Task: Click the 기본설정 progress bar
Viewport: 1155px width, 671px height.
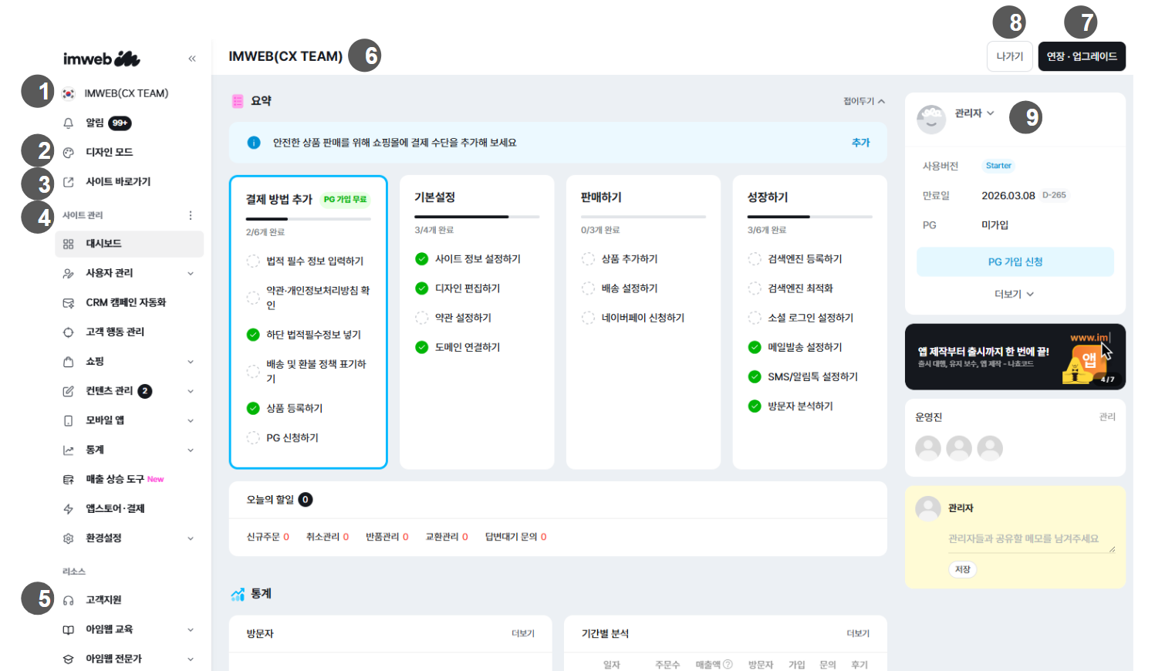Action: [x=477, y=217]
